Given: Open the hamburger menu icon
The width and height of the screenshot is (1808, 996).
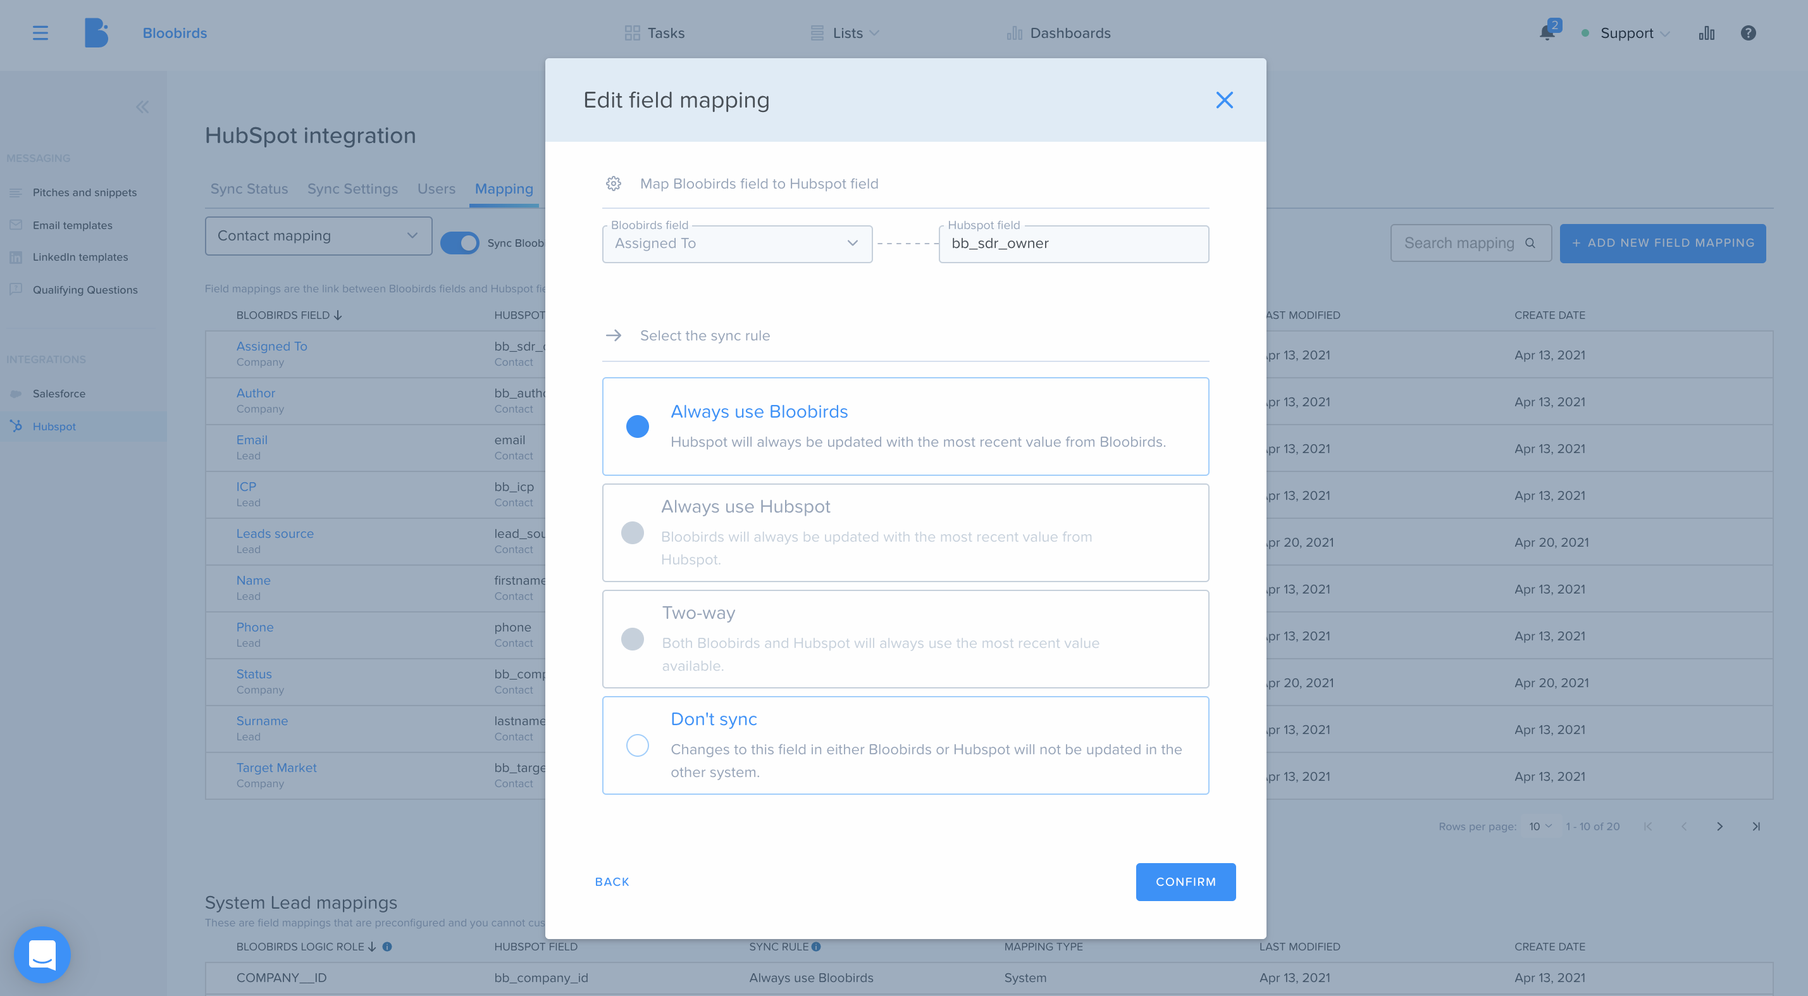Looking at the screenshot, I should click(40, 33).
